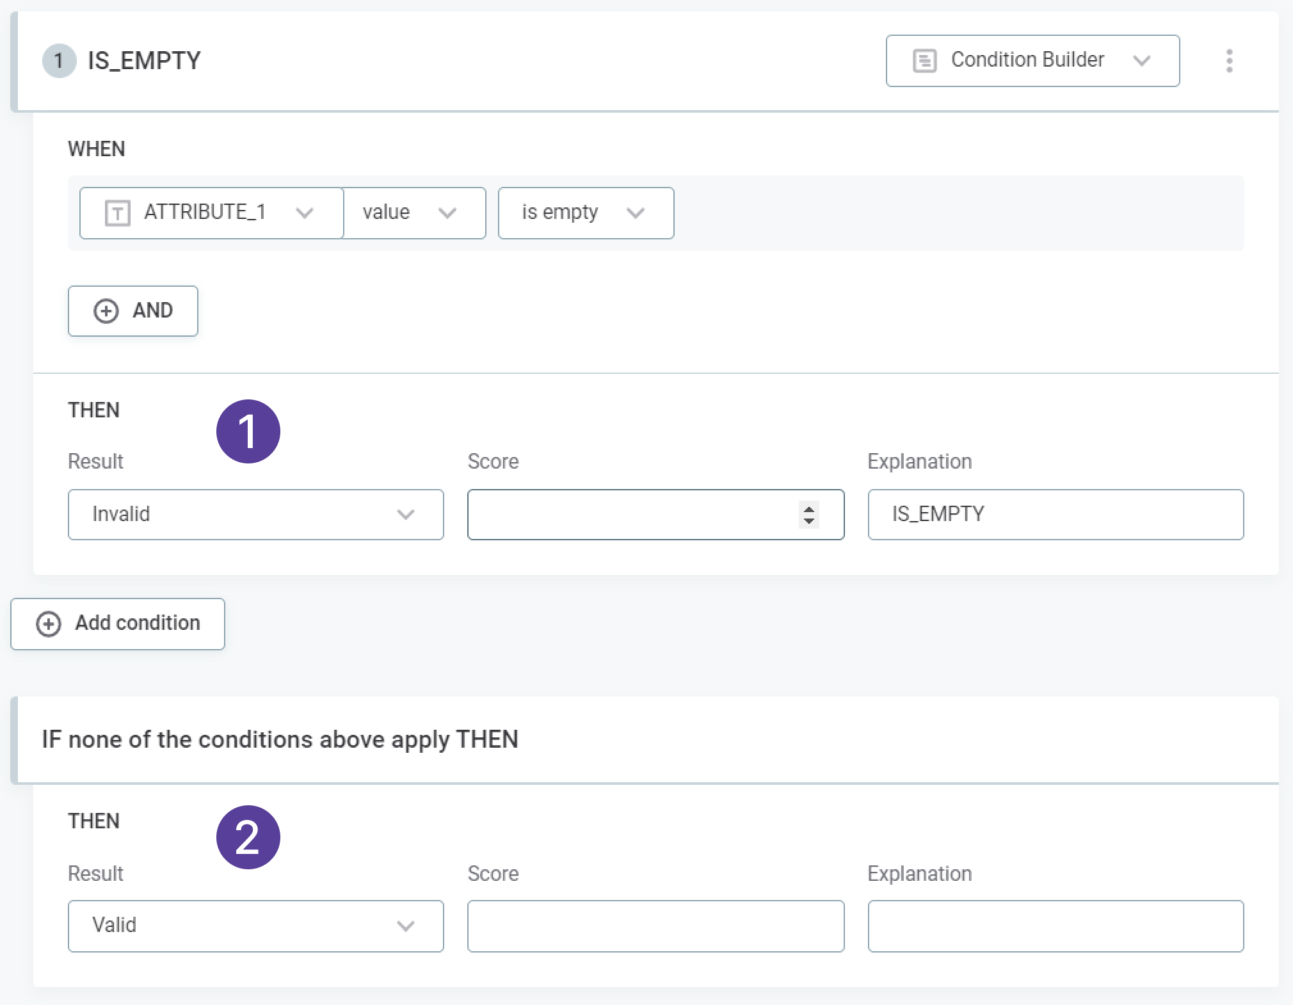Click the Condition Builder document icon

pyautogui.click(x=924, y=61)
